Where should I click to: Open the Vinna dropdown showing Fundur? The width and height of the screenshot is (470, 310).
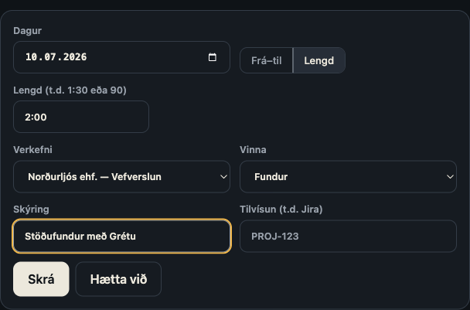pos(348,176)
